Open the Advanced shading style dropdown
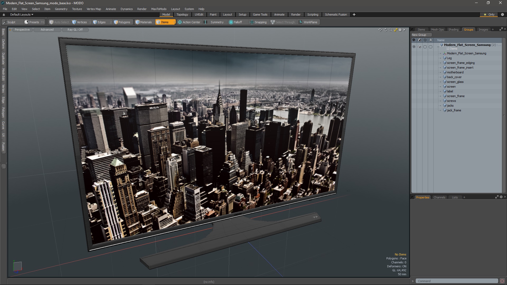This screenshot has height=285, width=507. [47, 30]
